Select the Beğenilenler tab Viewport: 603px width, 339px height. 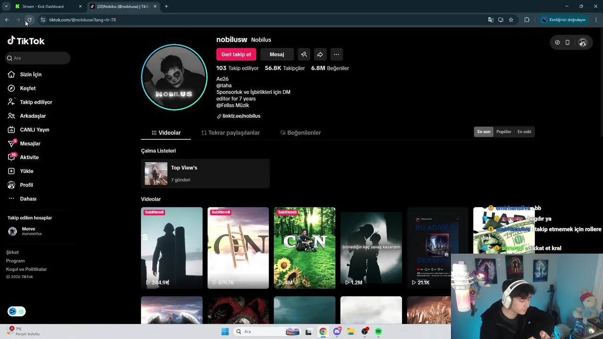click(301, 133)
